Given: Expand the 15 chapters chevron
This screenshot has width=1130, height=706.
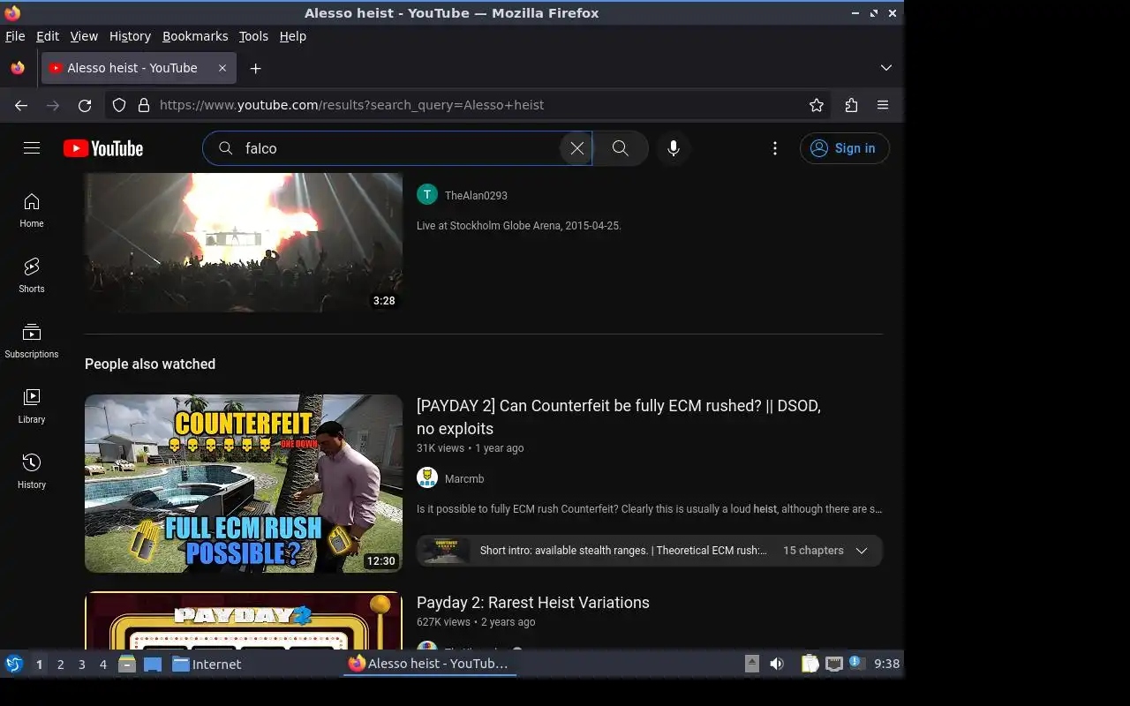Looking at the screenshot, I should click(862, 551).
